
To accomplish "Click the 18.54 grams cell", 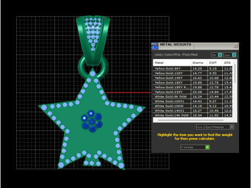I will pos(199,115).
